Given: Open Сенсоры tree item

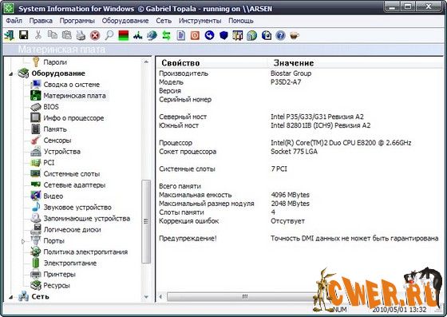Looking at the screenshot, I should (57, 141).
